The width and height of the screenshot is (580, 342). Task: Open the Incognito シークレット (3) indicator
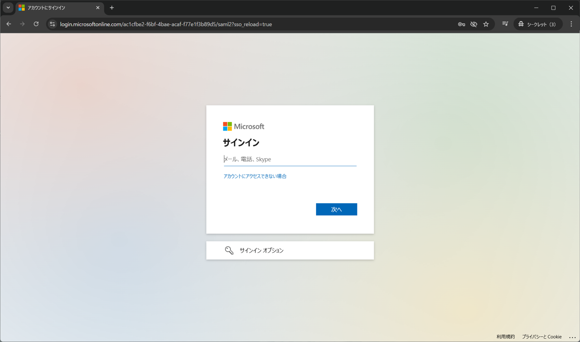coord(538,24)
